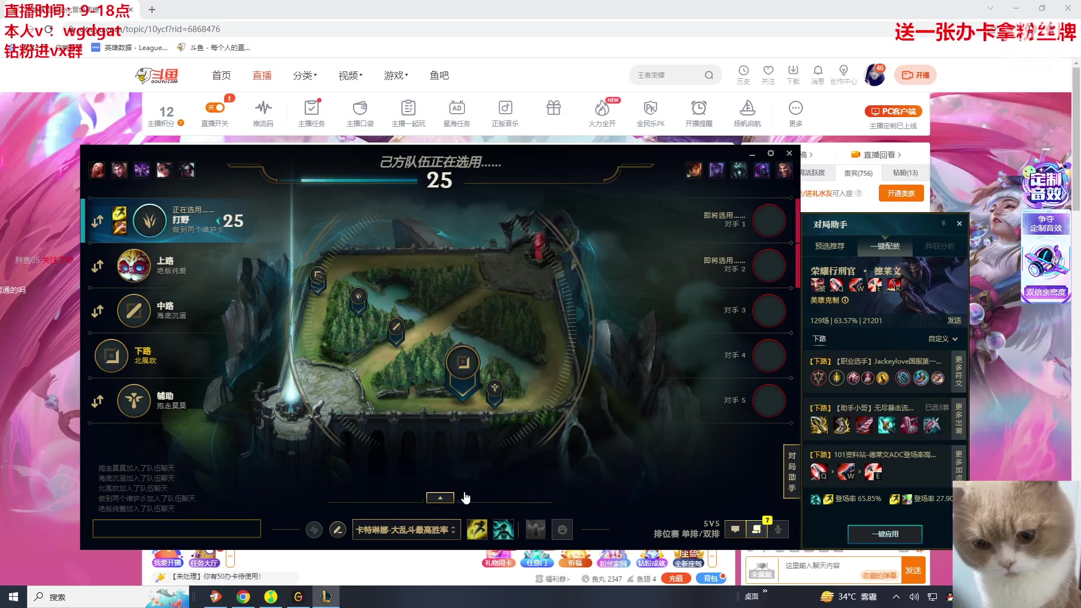
Task: Open the rune page edit pencil icon
Action: click(x=338, y=530)
